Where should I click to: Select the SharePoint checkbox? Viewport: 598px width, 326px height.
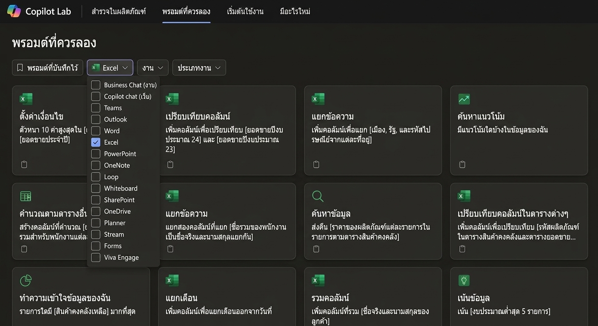(x=96, y=200)
